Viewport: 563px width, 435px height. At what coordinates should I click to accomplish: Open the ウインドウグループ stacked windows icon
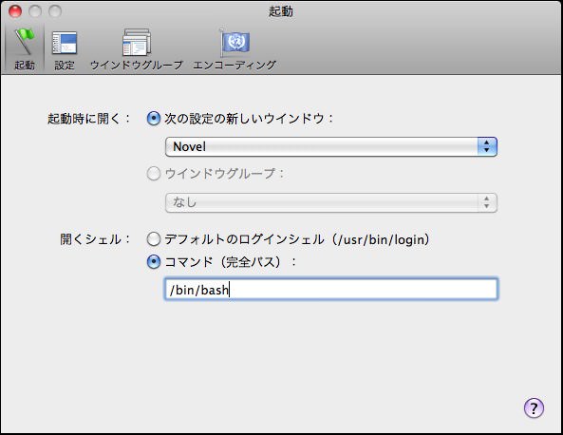(137, 43)
